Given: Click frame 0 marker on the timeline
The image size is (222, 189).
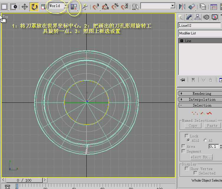Looking at the screenshot, I should click(x=17, y=187).
